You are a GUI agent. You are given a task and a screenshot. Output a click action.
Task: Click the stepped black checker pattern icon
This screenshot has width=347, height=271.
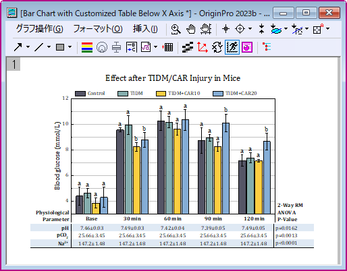[188, 47]
